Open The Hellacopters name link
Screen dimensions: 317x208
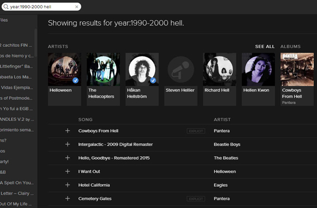pyautogui.click(x=101, y=93)
